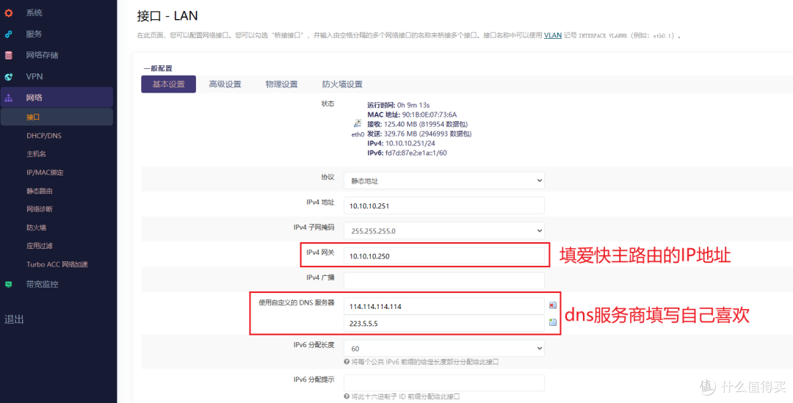Click the VPN icon in sidebar
The image size is (793, 403).
pyautogui.click(x=9, y=76)
